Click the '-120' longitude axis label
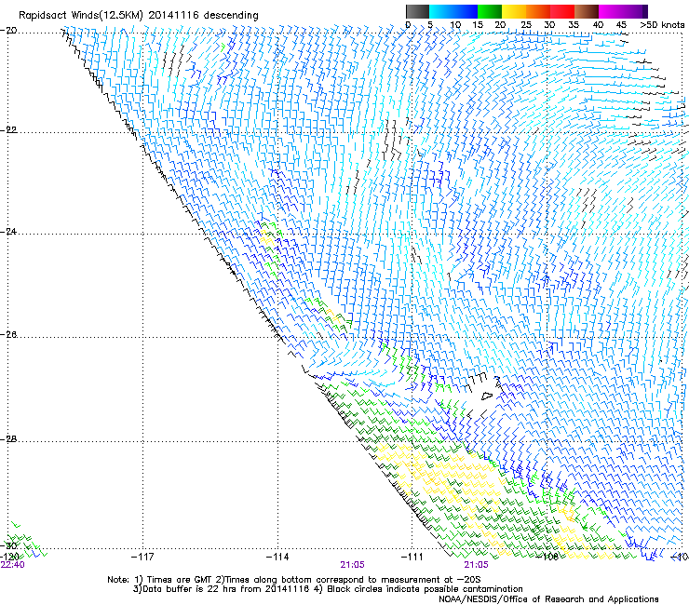689x605 pixels. click(9, 557)
